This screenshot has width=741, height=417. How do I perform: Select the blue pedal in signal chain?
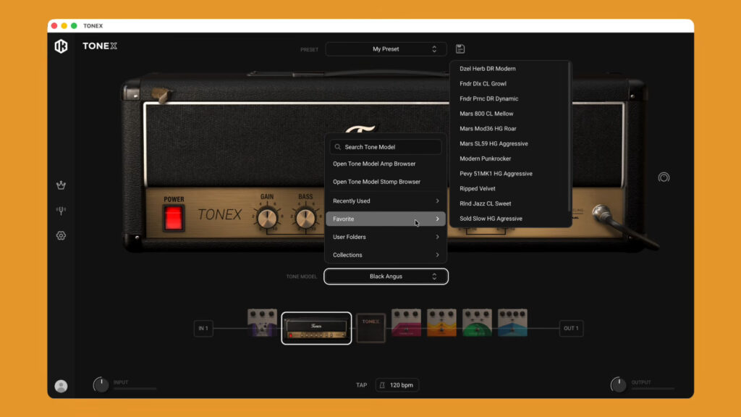pos(513,323)
